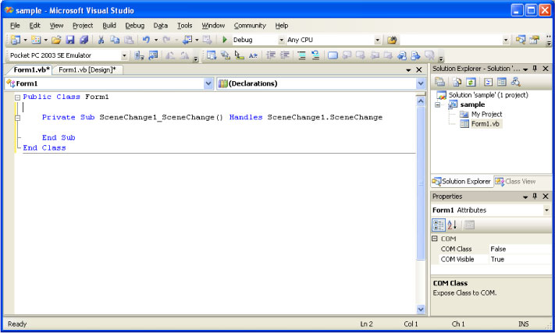Close the Properties panel

[x=546, y=197]
